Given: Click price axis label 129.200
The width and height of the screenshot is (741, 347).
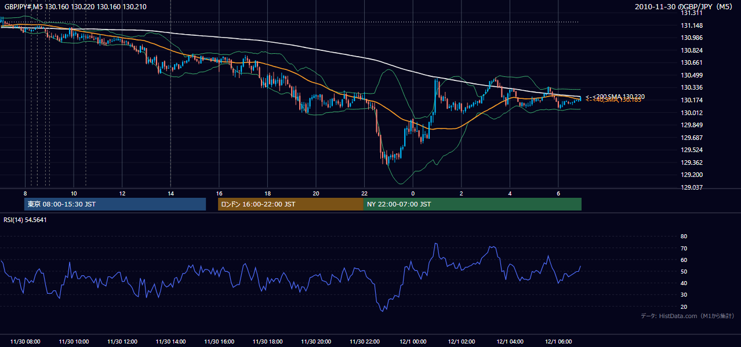Looking at the screenshot, I should [692, 175].
